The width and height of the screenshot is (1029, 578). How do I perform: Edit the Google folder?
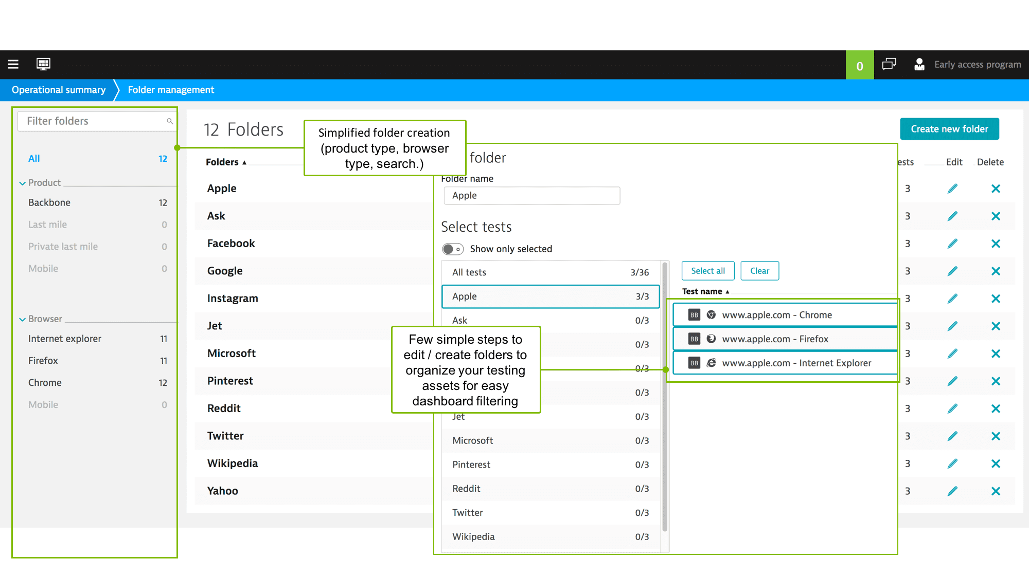(952, 271)
